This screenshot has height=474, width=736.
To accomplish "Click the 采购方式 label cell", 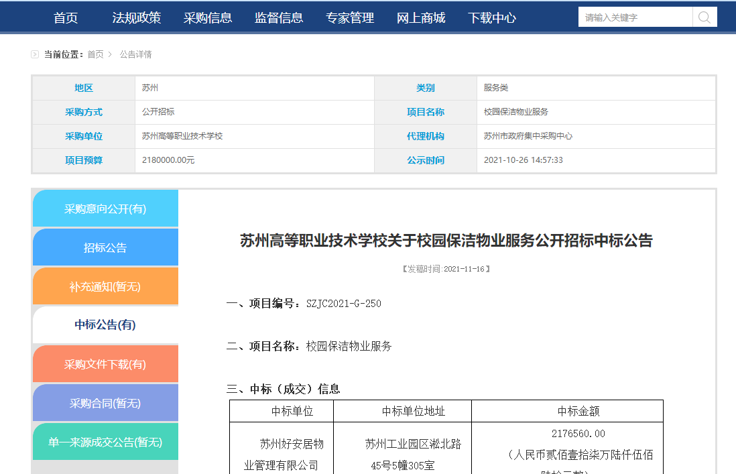I will (x=84, y=112).
